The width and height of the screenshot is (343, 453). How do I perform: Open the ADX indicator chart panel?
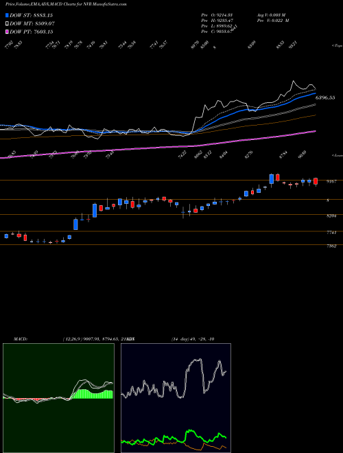click(x=176, y=398)
